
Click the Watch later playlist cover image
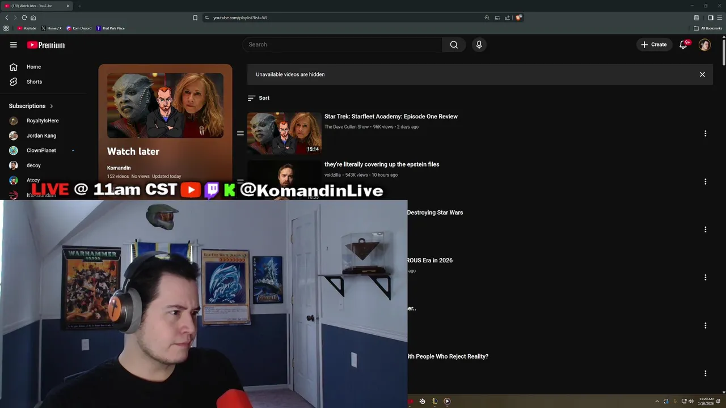(x=165, y=105)
